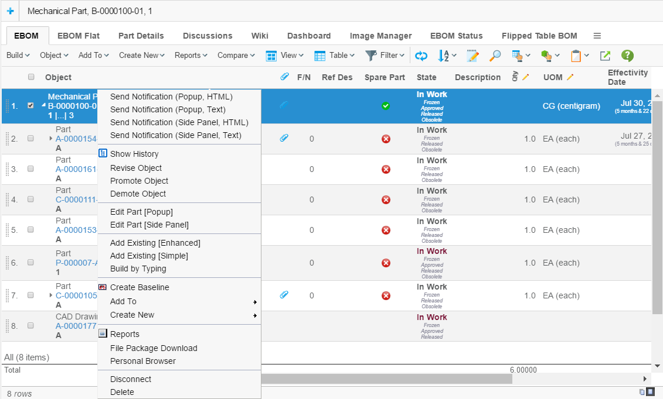The image size is (663, 399).
Task: Check the row 5 checkbox
Action: pyautogui.click(x=31, y=230)
